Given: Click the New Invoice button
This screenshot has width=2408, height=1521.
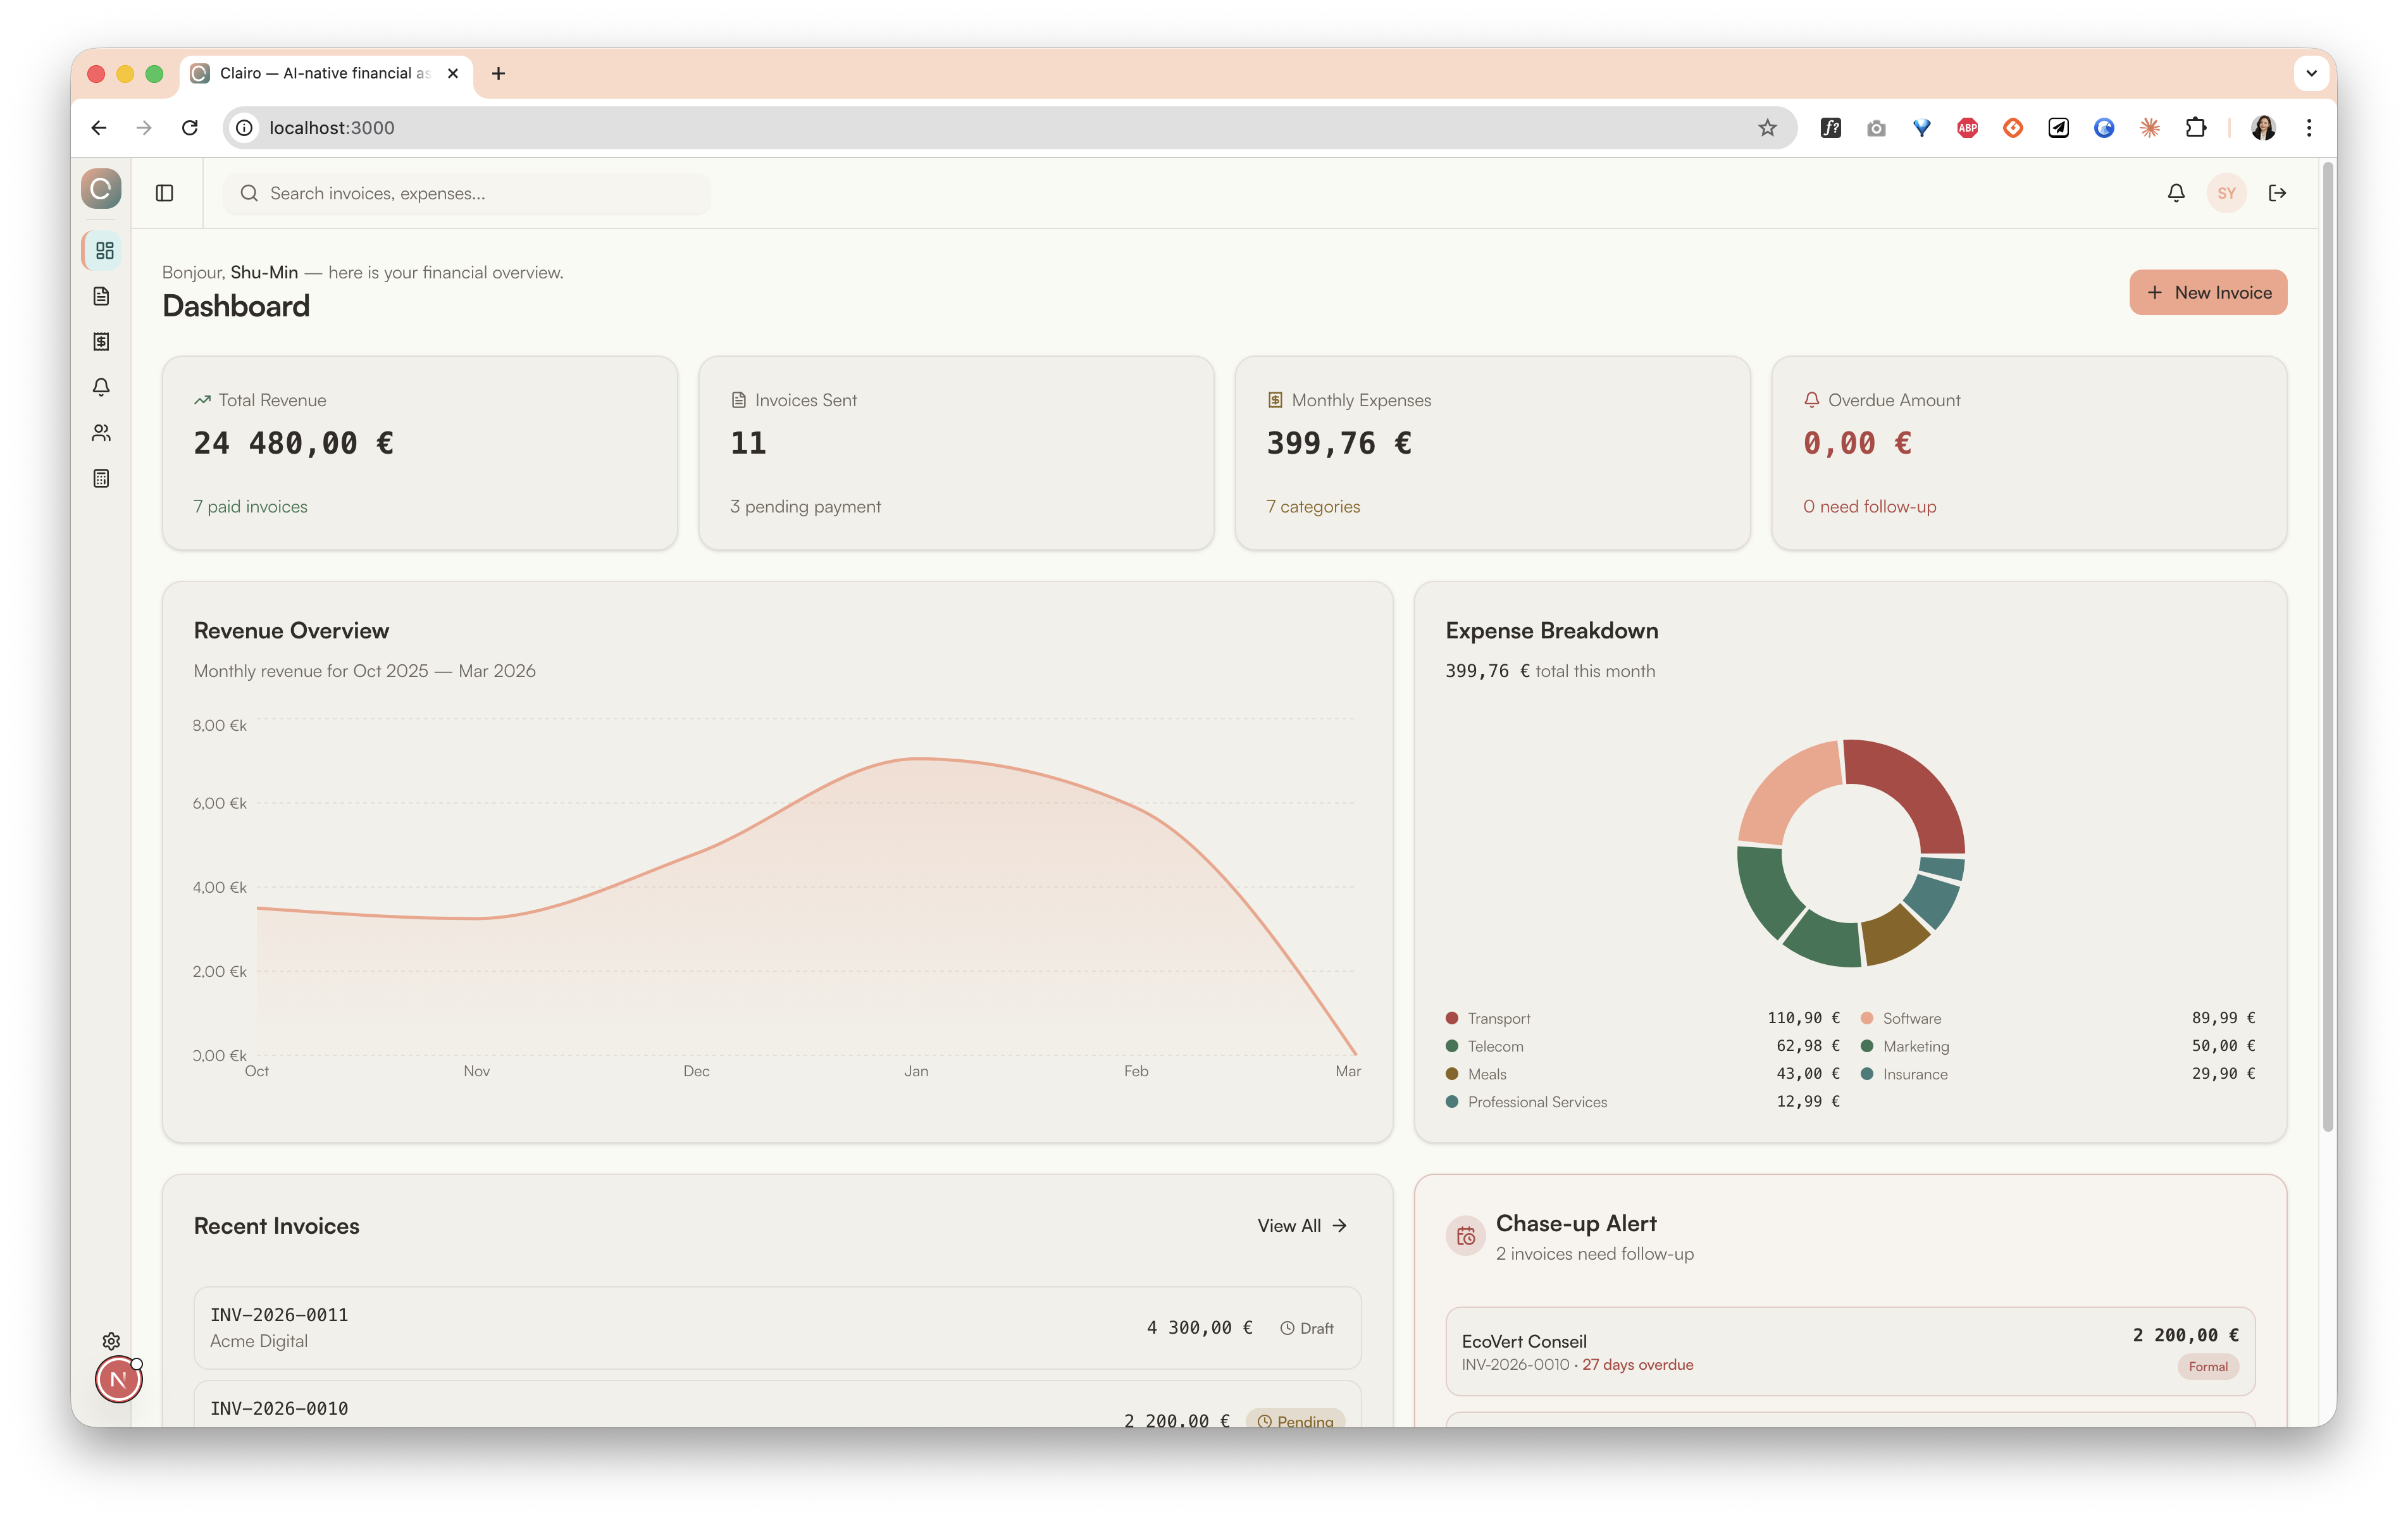Looking at the screenshot, I should pos(2208,292).
